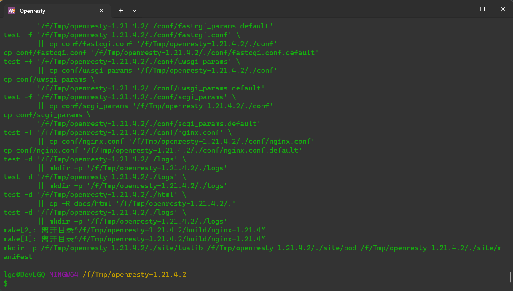Screen dimensions: 513x291
Task: Click the 'cp conf/fastcgi.conf ... fastcgi.conf.default' line
Action: 161,53
